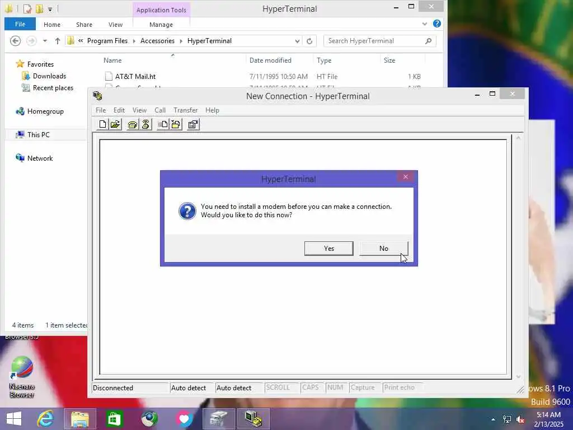Click the HyperTerminal taskbar icon

click(253, 419)
